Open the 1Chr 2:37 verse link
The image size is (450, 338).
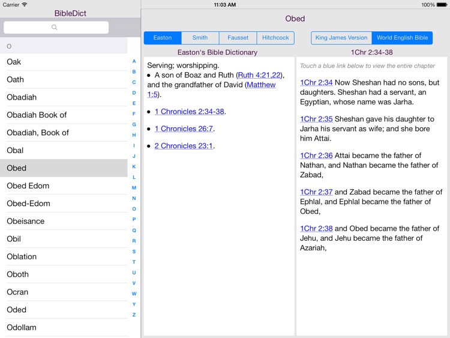(x=316, y=192)
